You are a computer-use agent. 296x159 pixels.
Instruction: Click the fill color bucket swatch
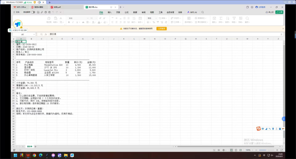[x=93, y=22]
